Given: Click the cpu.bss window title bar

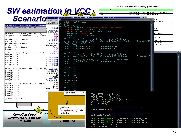Looking at the screenshot, I should click(25, 25).
